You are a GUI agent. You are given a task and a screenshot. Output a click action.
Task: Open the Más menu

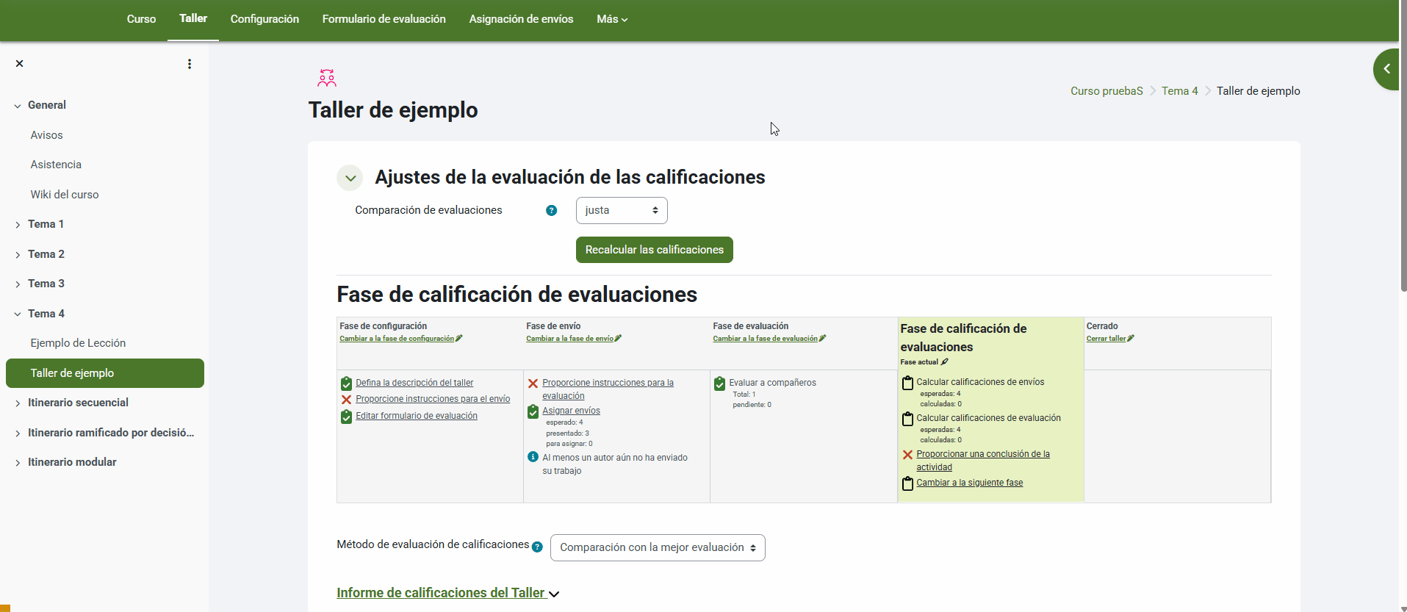tap(612, 19)
